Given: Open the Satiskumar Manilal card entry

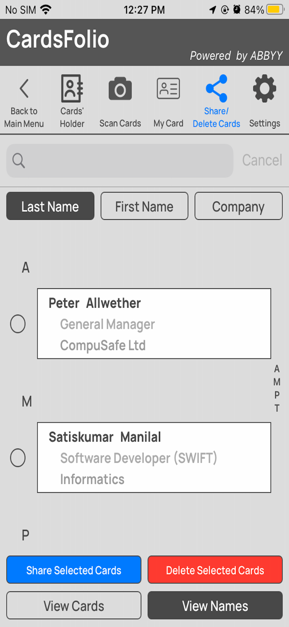Looking at the screenshot, I should click(x=154, y=457).
